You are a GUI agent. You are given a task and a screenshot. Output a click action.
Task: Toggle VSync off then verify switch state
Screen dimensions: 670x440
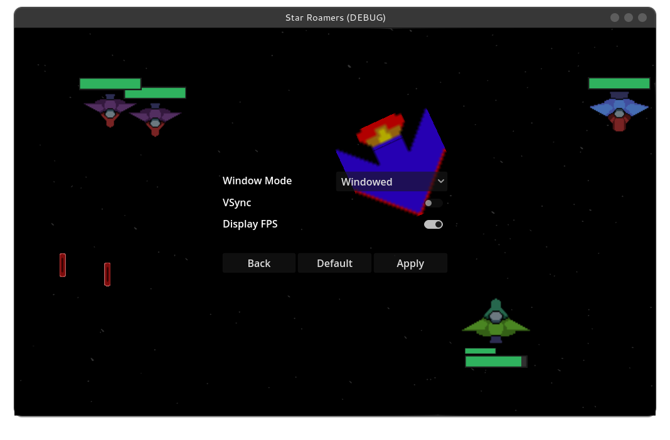[x=433, y=202]
